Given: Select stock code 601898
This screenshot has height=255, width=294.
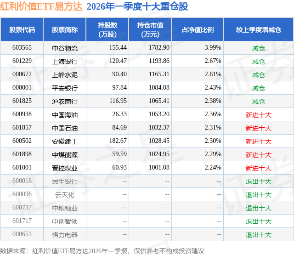Looking at the screenshot, I should 22,154.
